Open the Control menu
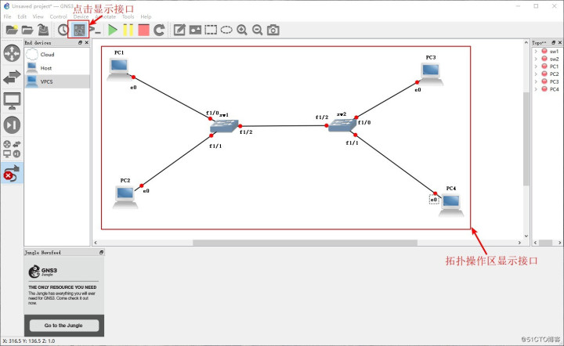 pyautogui.click(x=58, y=16)
